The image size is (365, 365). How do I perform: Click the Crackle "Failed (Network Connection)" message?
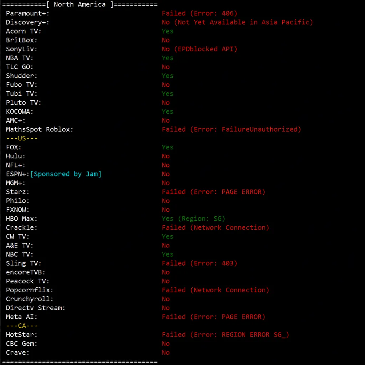(215, 227)
